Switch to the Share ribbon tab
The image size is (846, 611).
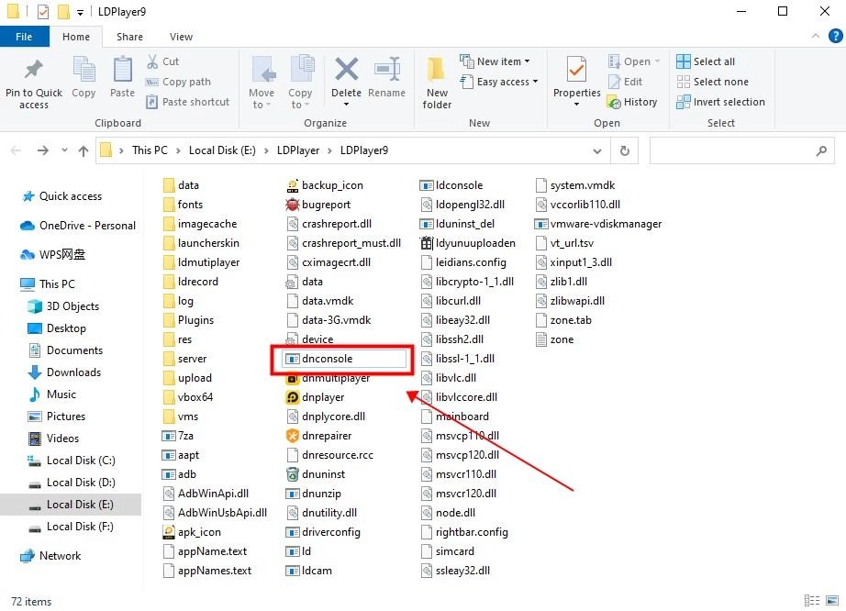pos(129,37)
